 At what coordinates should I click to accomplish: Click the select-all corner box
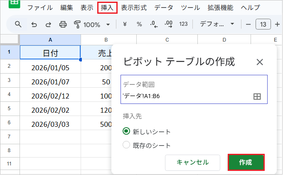(x=10, y=39)
